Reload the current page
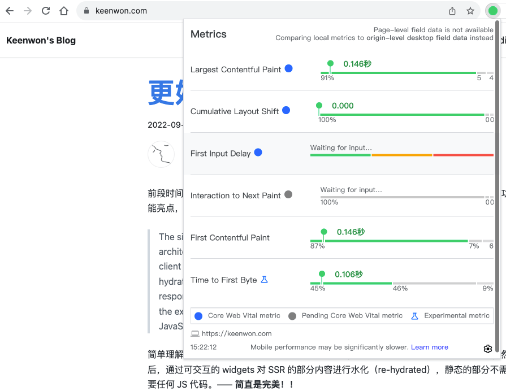Screen dimensions: 506x391 click(x=46, y=11)
